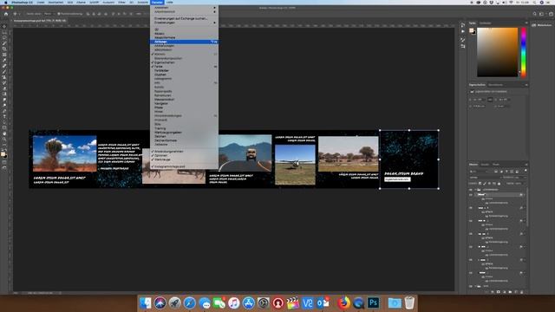Open Finder from the Dock
The height and width of the screenshot is (312, 555).
(x=145, y=302)
